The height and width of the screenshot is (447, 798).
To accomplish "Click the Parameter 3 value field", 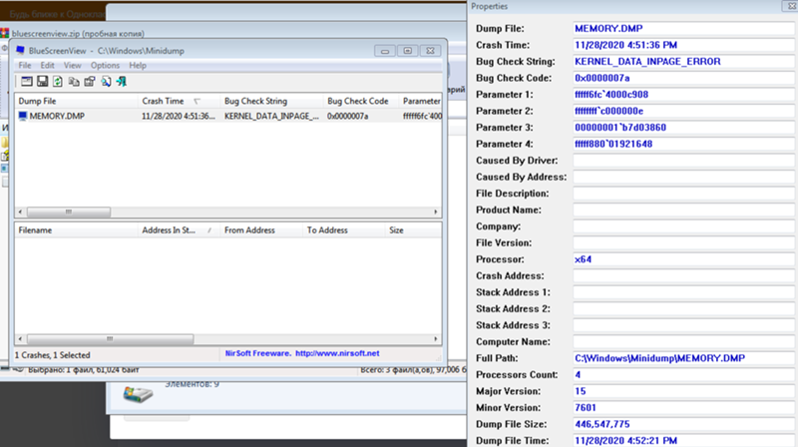I will pyautogui.click(x=683, y=128).
